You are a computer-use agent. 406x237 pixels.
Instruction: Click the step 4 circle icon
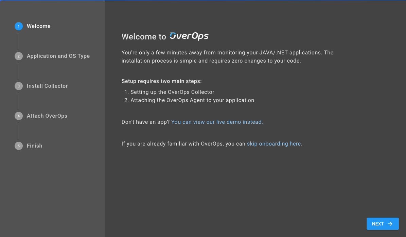click(19, 116)
